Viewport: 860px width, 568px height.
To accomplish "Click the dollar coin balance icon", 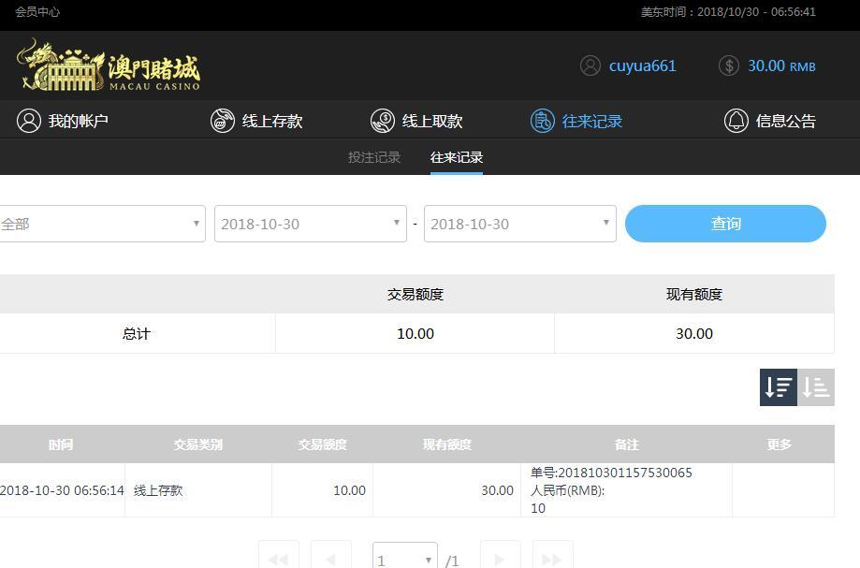I will pyautogui.click(x=729, y=66).
